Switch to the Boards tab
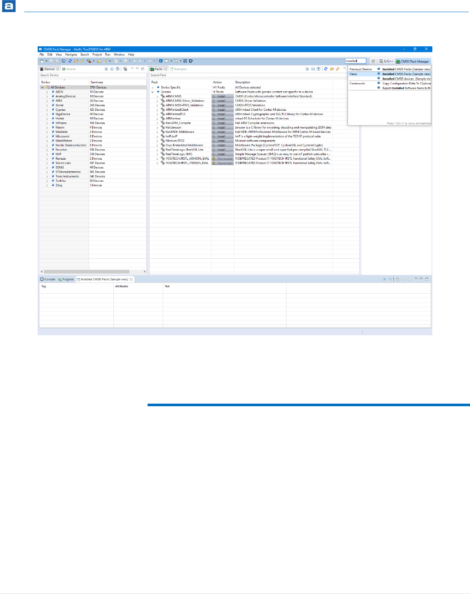This screenshot has height=594, width=470. [69, 69]
